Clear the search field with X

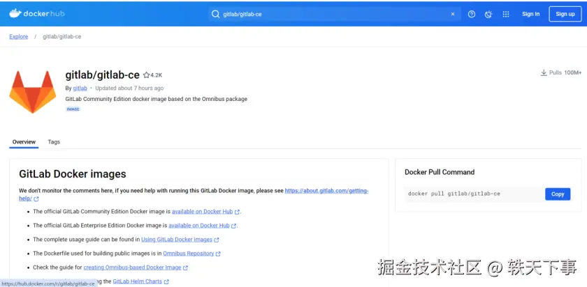pyautogui.click(x=453, y=14)
